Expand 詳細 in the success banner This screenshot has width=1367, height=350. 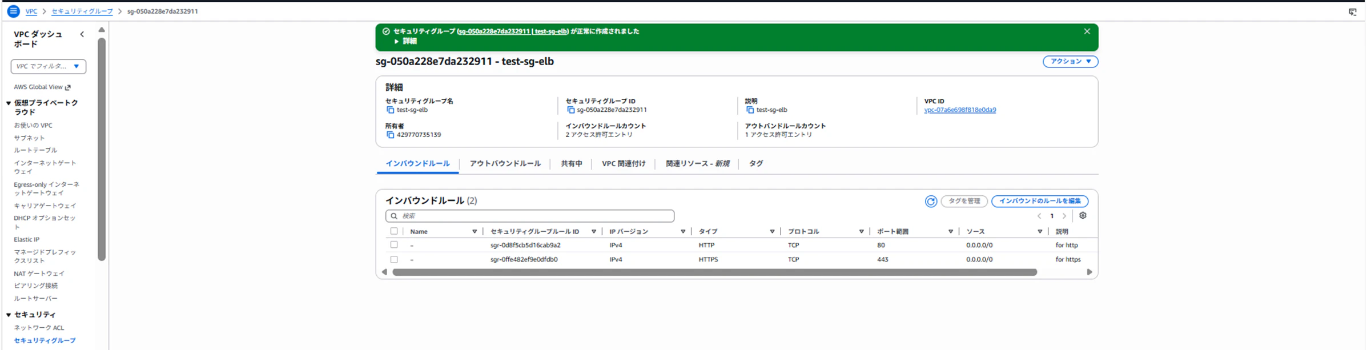(405, 41)
